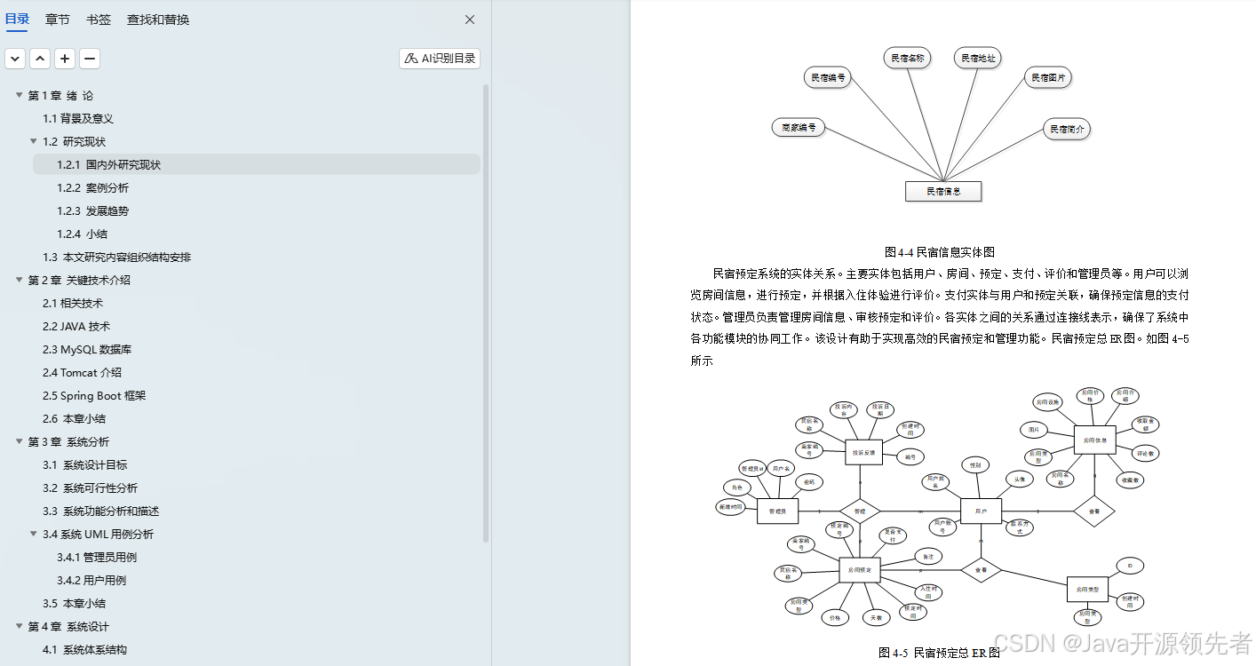Open the 查找和替换 tab

[156, 19]
